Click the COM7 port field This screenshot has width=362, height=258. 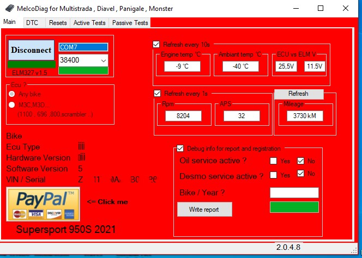[83, 47]
